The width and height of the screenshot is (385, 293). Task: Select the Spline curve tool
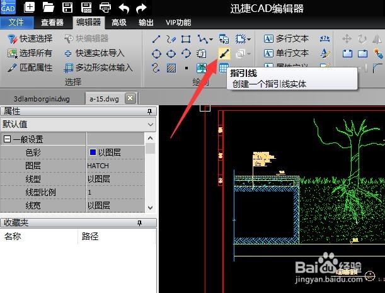pyautogui.click(x=156, y=68)
